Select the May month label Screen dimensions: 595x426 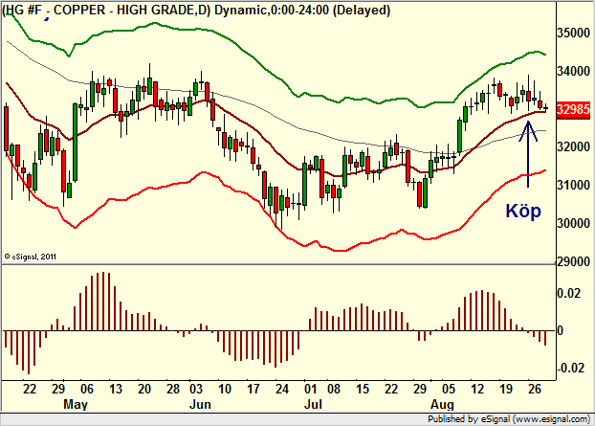point(76,404)
